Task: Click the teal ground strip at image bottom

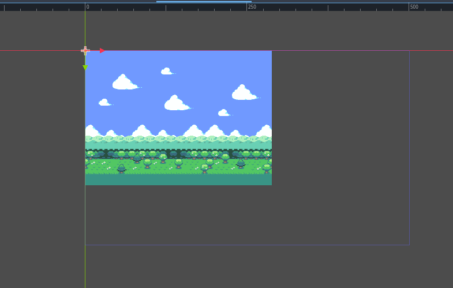Action: click(178, 179)
